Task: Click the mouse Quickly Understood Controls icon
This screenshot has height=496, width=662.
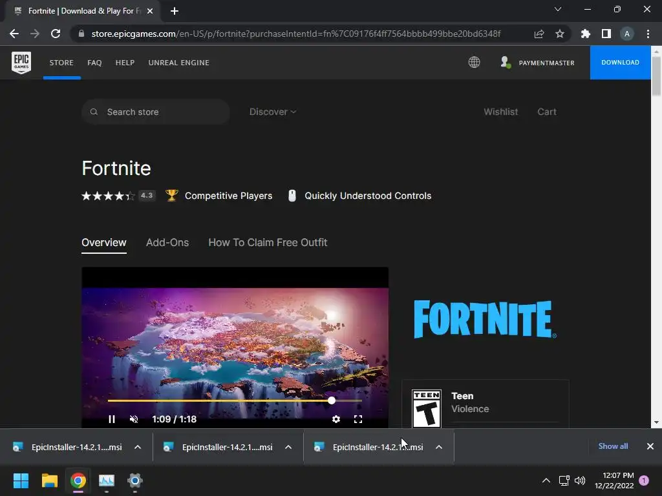Action: 292,196
